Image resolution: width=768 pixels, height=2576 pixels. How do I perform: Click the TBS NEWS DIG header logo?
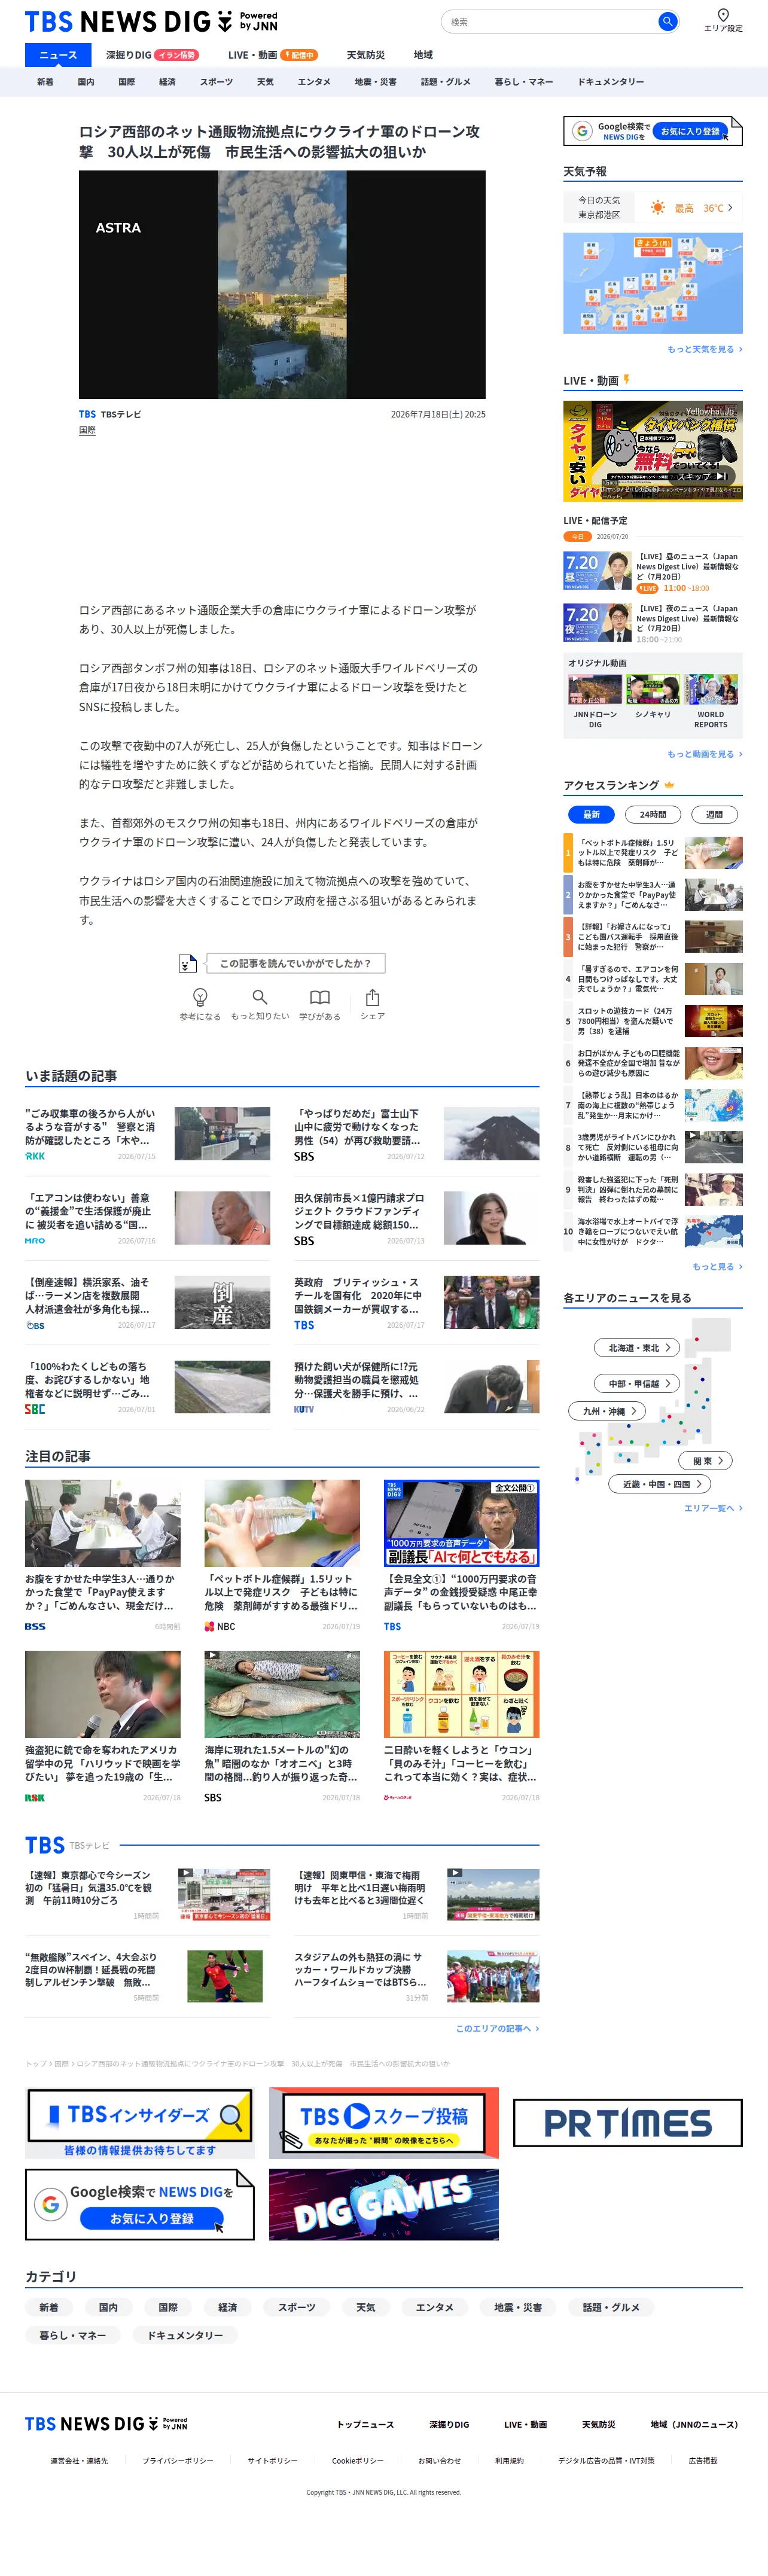151,21
